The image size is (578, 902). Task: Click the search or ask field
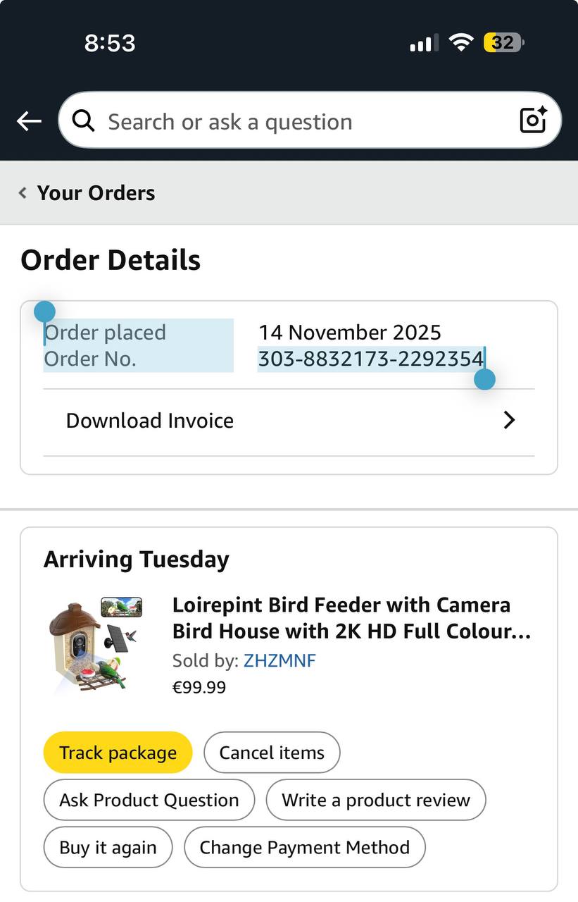click(x=303, y=121)
